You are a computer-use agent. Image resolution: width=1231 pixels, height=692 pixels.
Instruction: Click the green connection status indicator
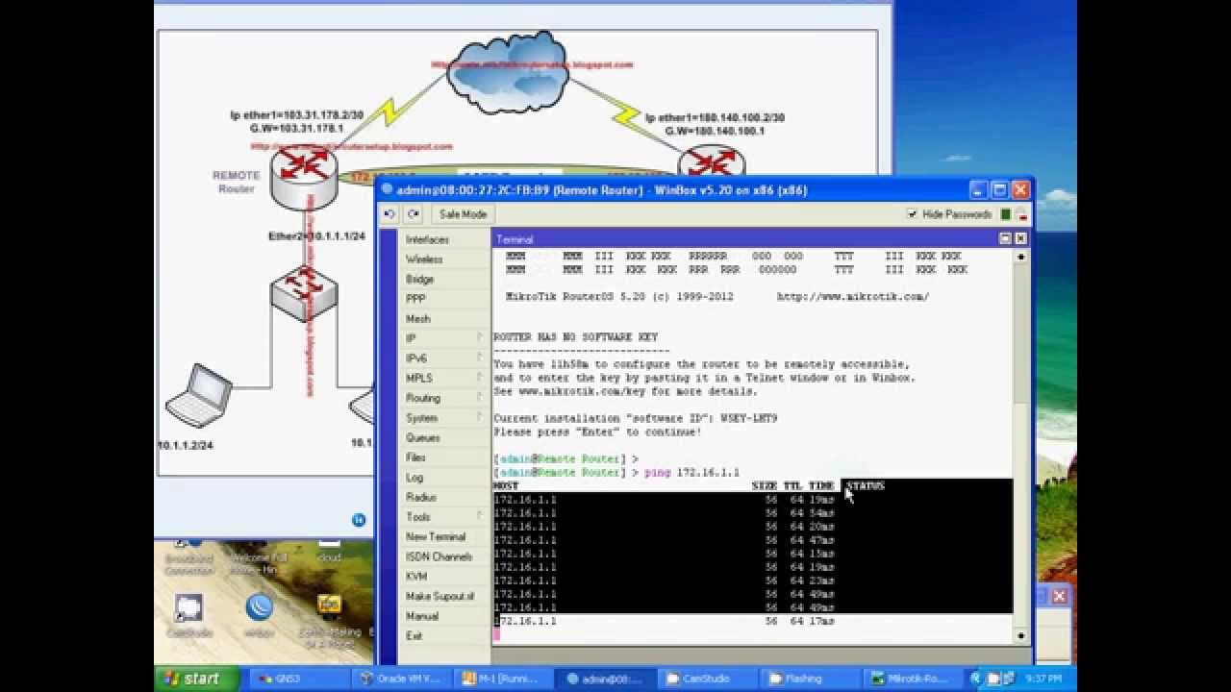click(x=1006, y=214)
